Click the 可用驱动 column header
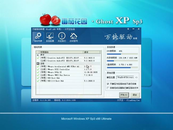This screenshot has width=173, height=130. pos(61,52)
